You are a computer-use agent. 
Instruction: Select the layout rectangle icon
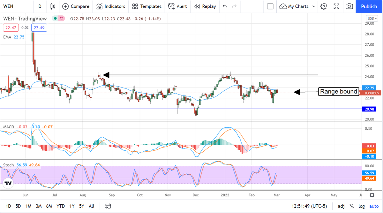click(270, 6)
